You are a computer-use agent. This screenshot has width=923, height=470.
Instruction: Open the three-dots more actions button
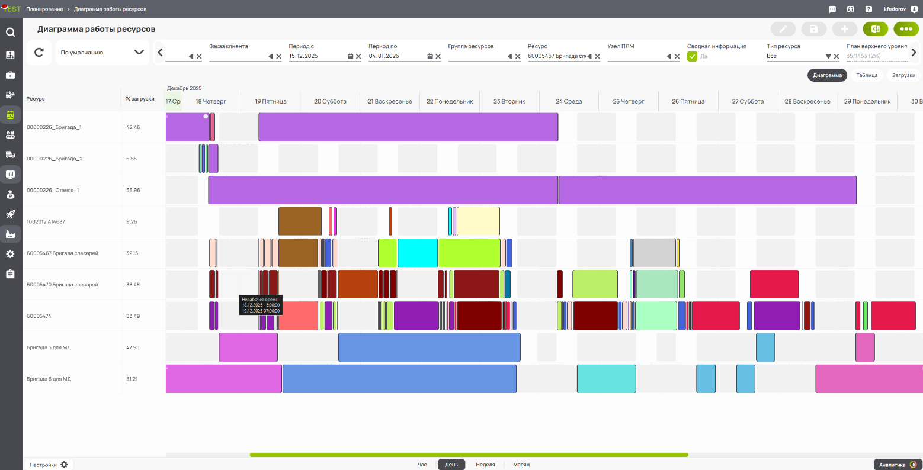click(906, 28)
